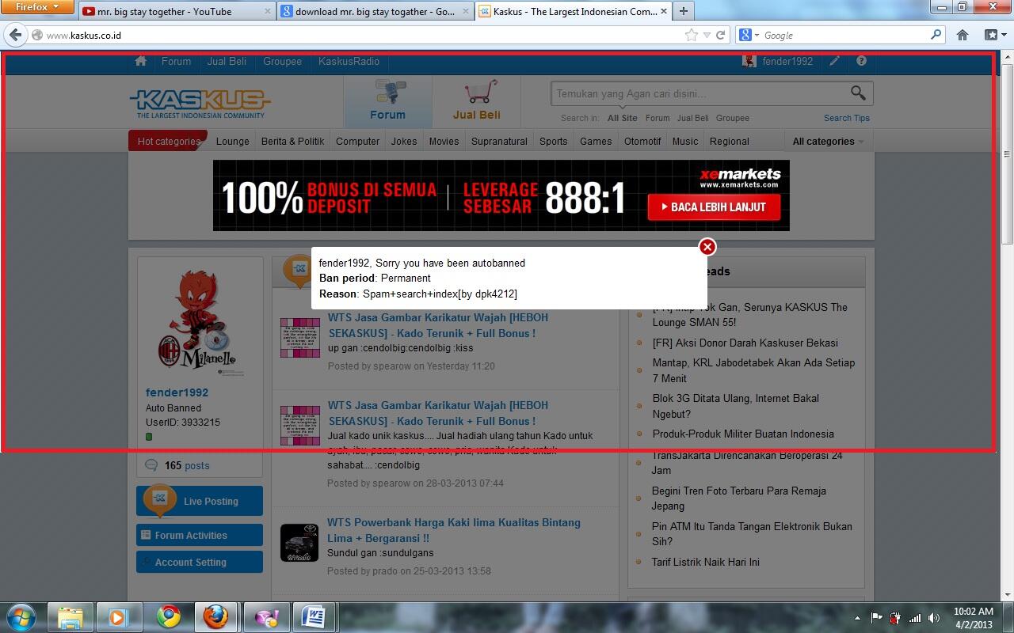
Task: Open Groupee in top navigation
Action: pyautogui.click(x=283, y=61)
